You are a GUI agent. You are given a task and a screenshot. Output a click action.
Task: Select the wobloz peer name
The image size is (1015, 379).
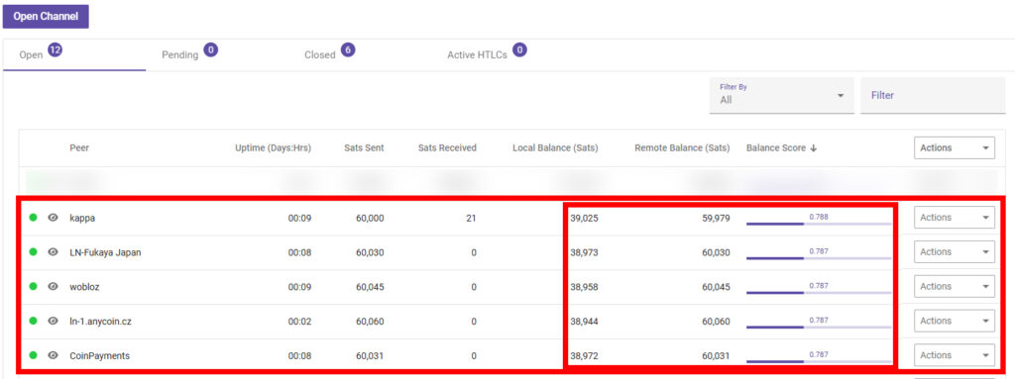pos(85,287)
